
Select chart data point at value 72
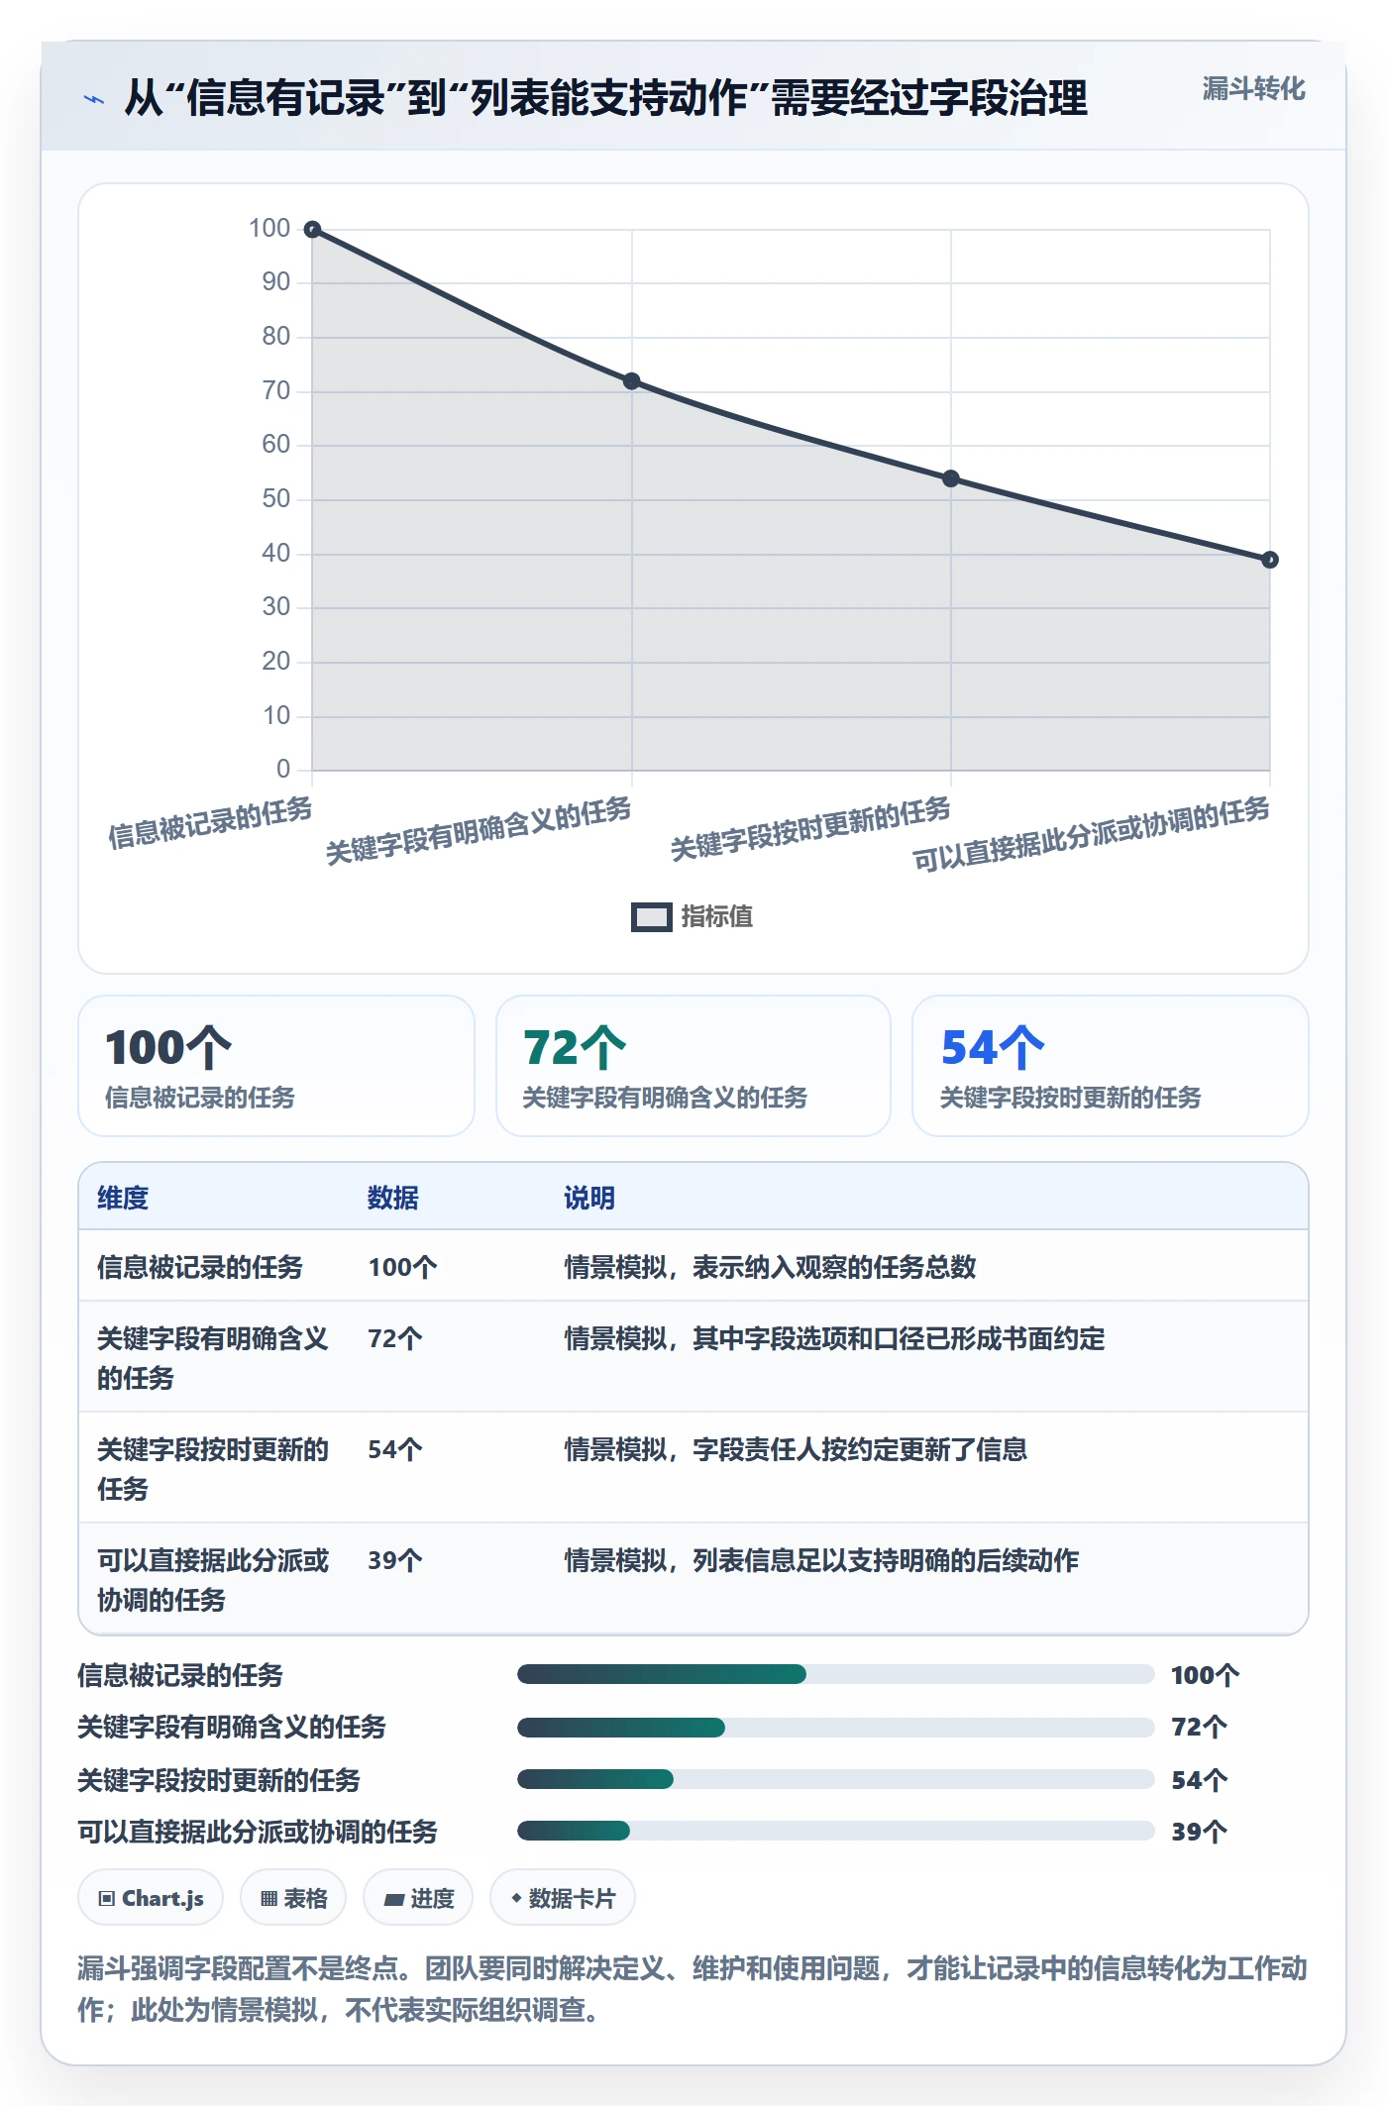tap(631, 381)
